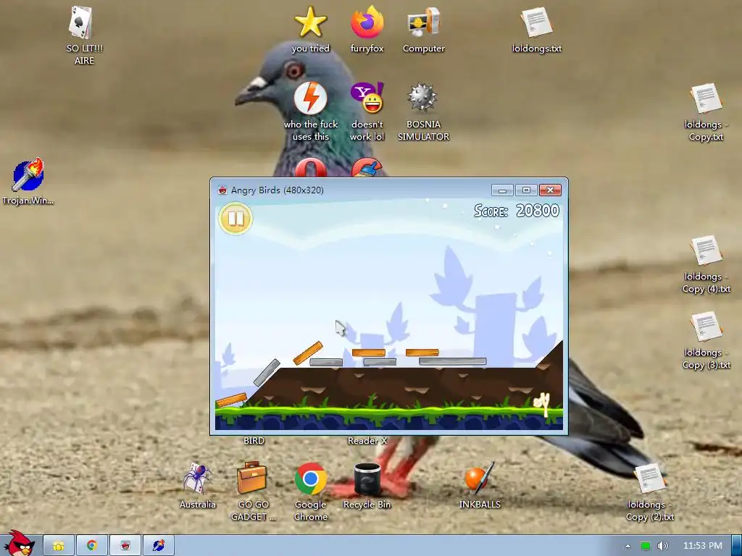
Task: Click the folder icon in the taskbar
Action: click(59, 546)
